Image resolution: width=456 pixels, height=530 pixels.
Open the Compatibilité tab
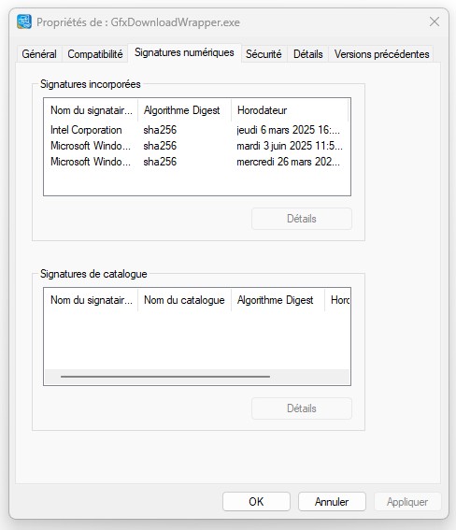[95, 54]
